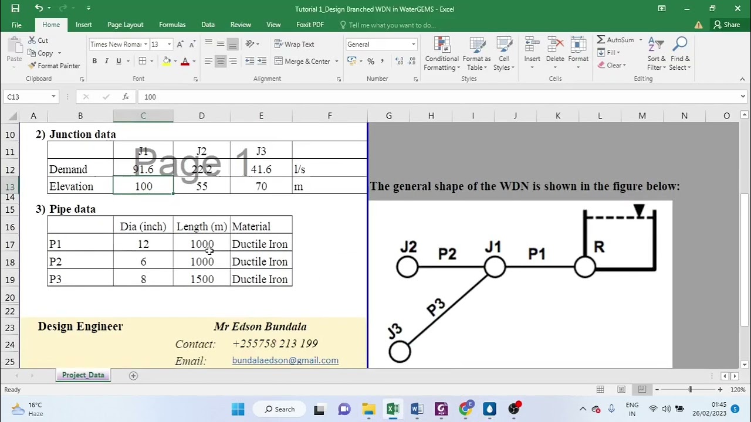751x422 pixels.
Task: Click Decrease Font Size icon
Action: pos(192,45)
